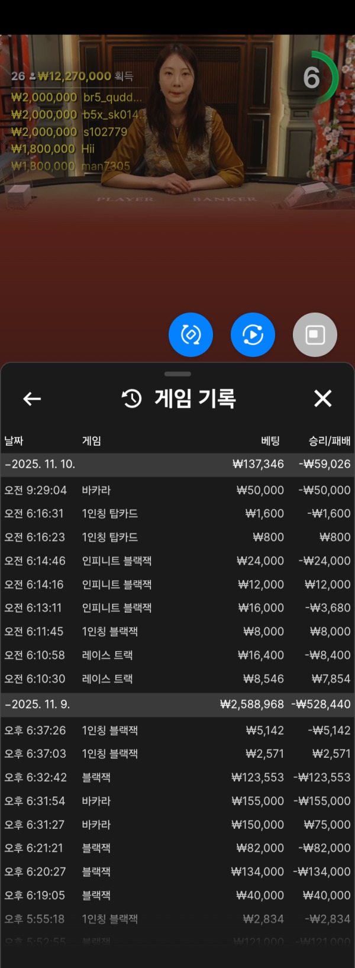Tap the 승리/패배 column header

pyautogui.click(x=330, y=440)
